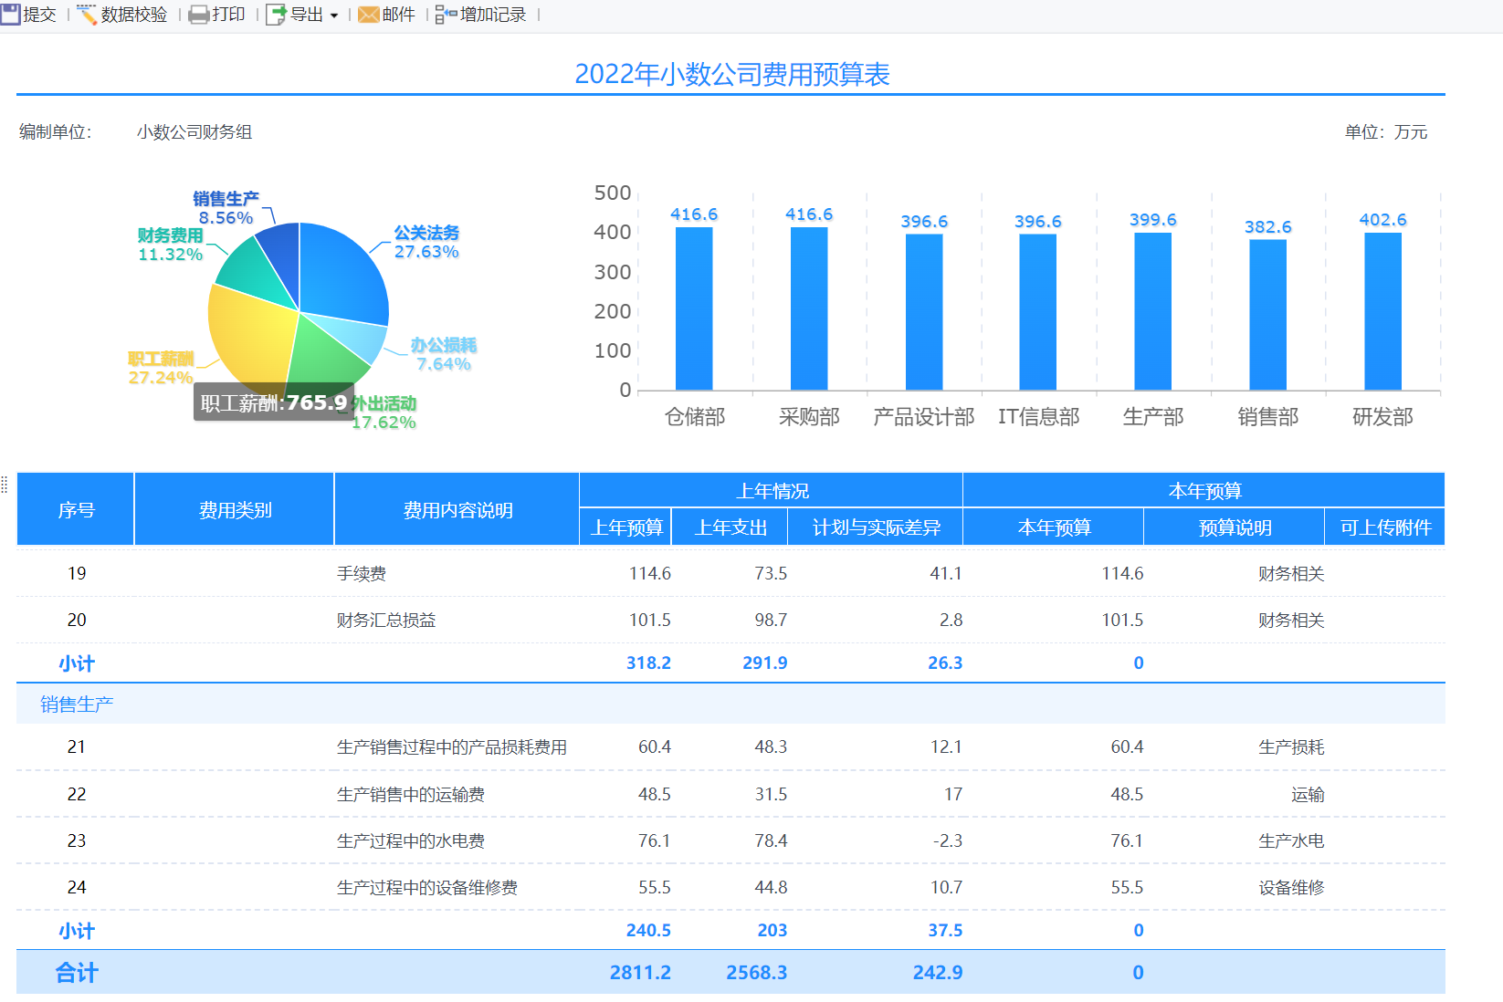Select the 销售生产 group row
Viewport: 1503px width, 1002px height.
(77, 705)
